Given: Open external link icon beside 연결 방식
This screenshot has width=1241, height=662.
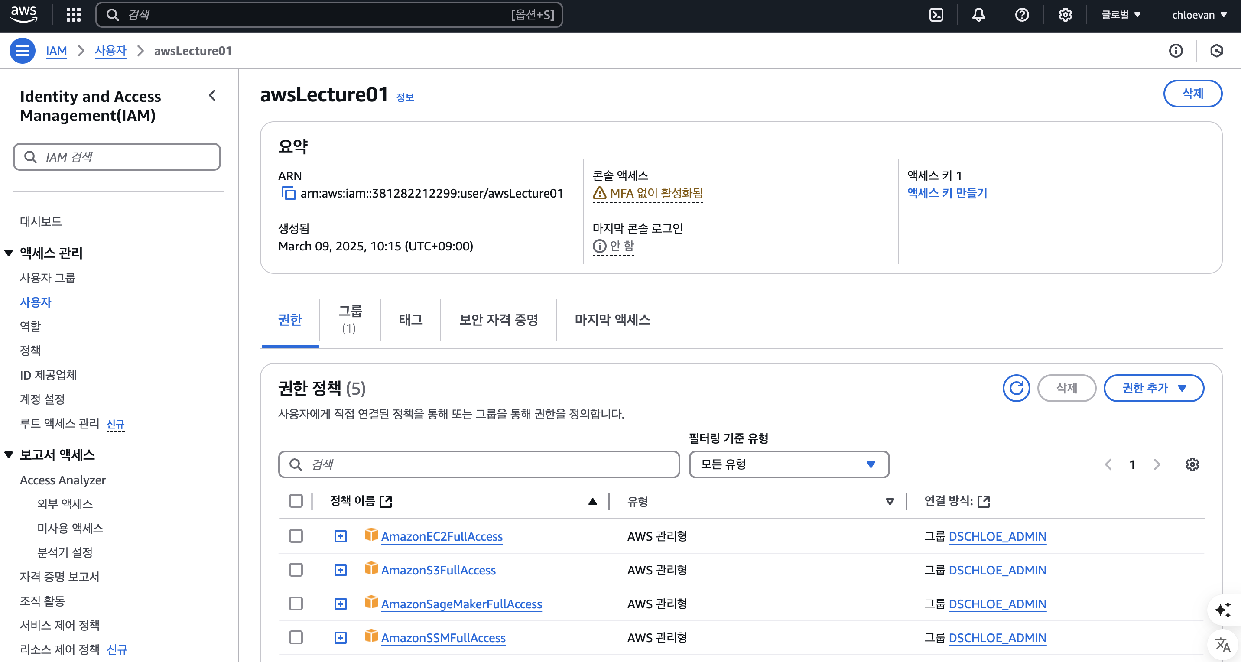Looking at the screenshot, I should 983,501.
